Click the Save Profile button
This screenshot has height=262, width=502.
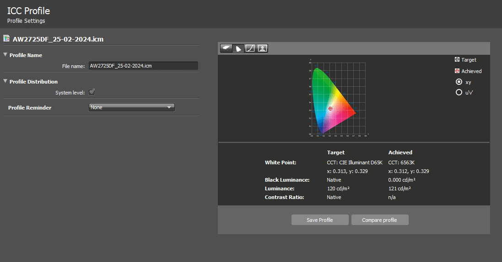pyautogui.click(x=320, y=220)
